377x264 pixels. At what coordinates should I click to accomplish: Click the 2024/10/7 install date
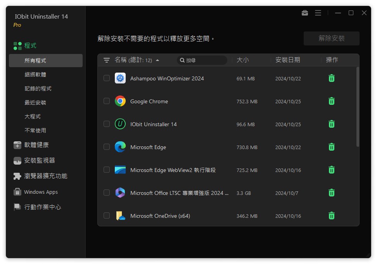click(x=287, y=193)
